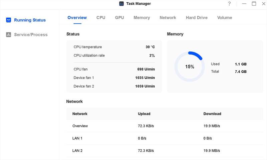Click the 15% memory usage ring
267x160 pixels.
190,66
